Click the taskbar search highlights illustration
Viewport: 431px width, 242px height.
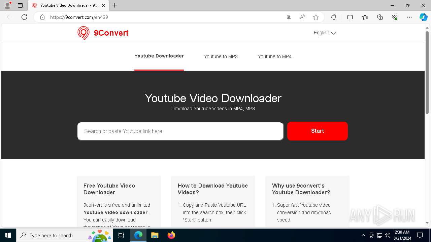coord(100,236)
